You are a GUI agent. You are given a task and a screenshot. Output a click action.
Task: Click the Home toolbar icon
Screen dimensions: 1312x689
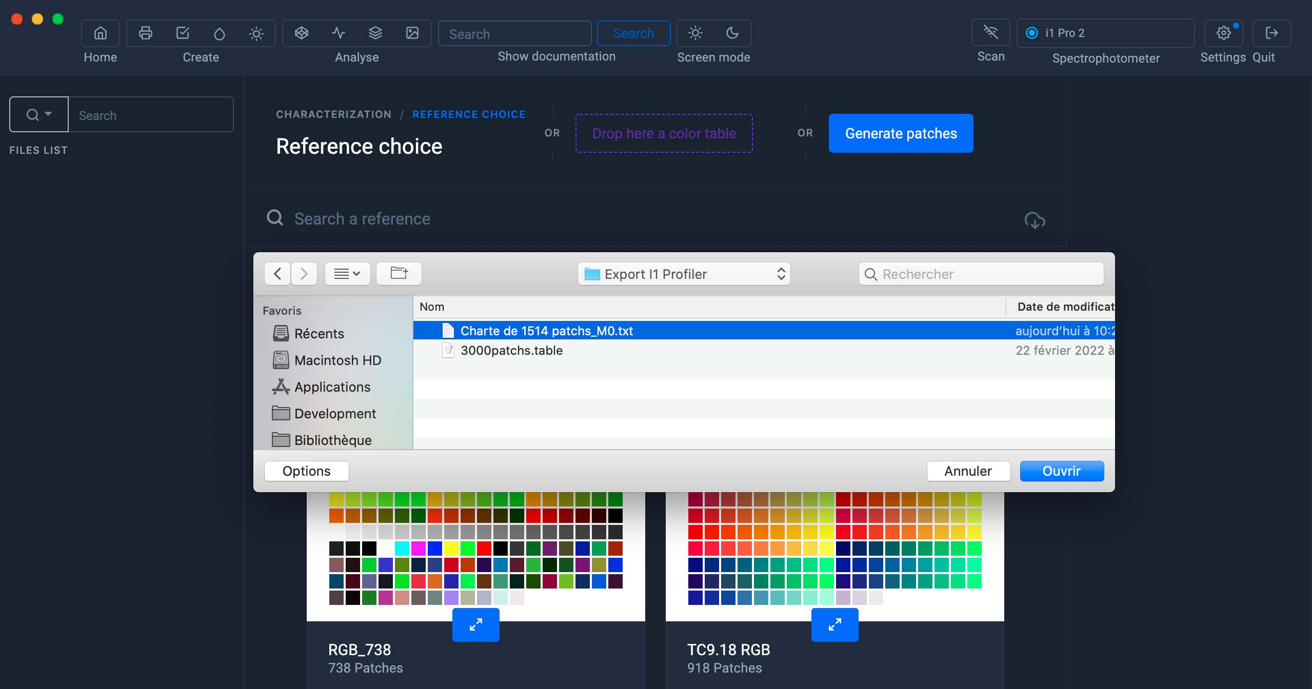click(100, 33)
